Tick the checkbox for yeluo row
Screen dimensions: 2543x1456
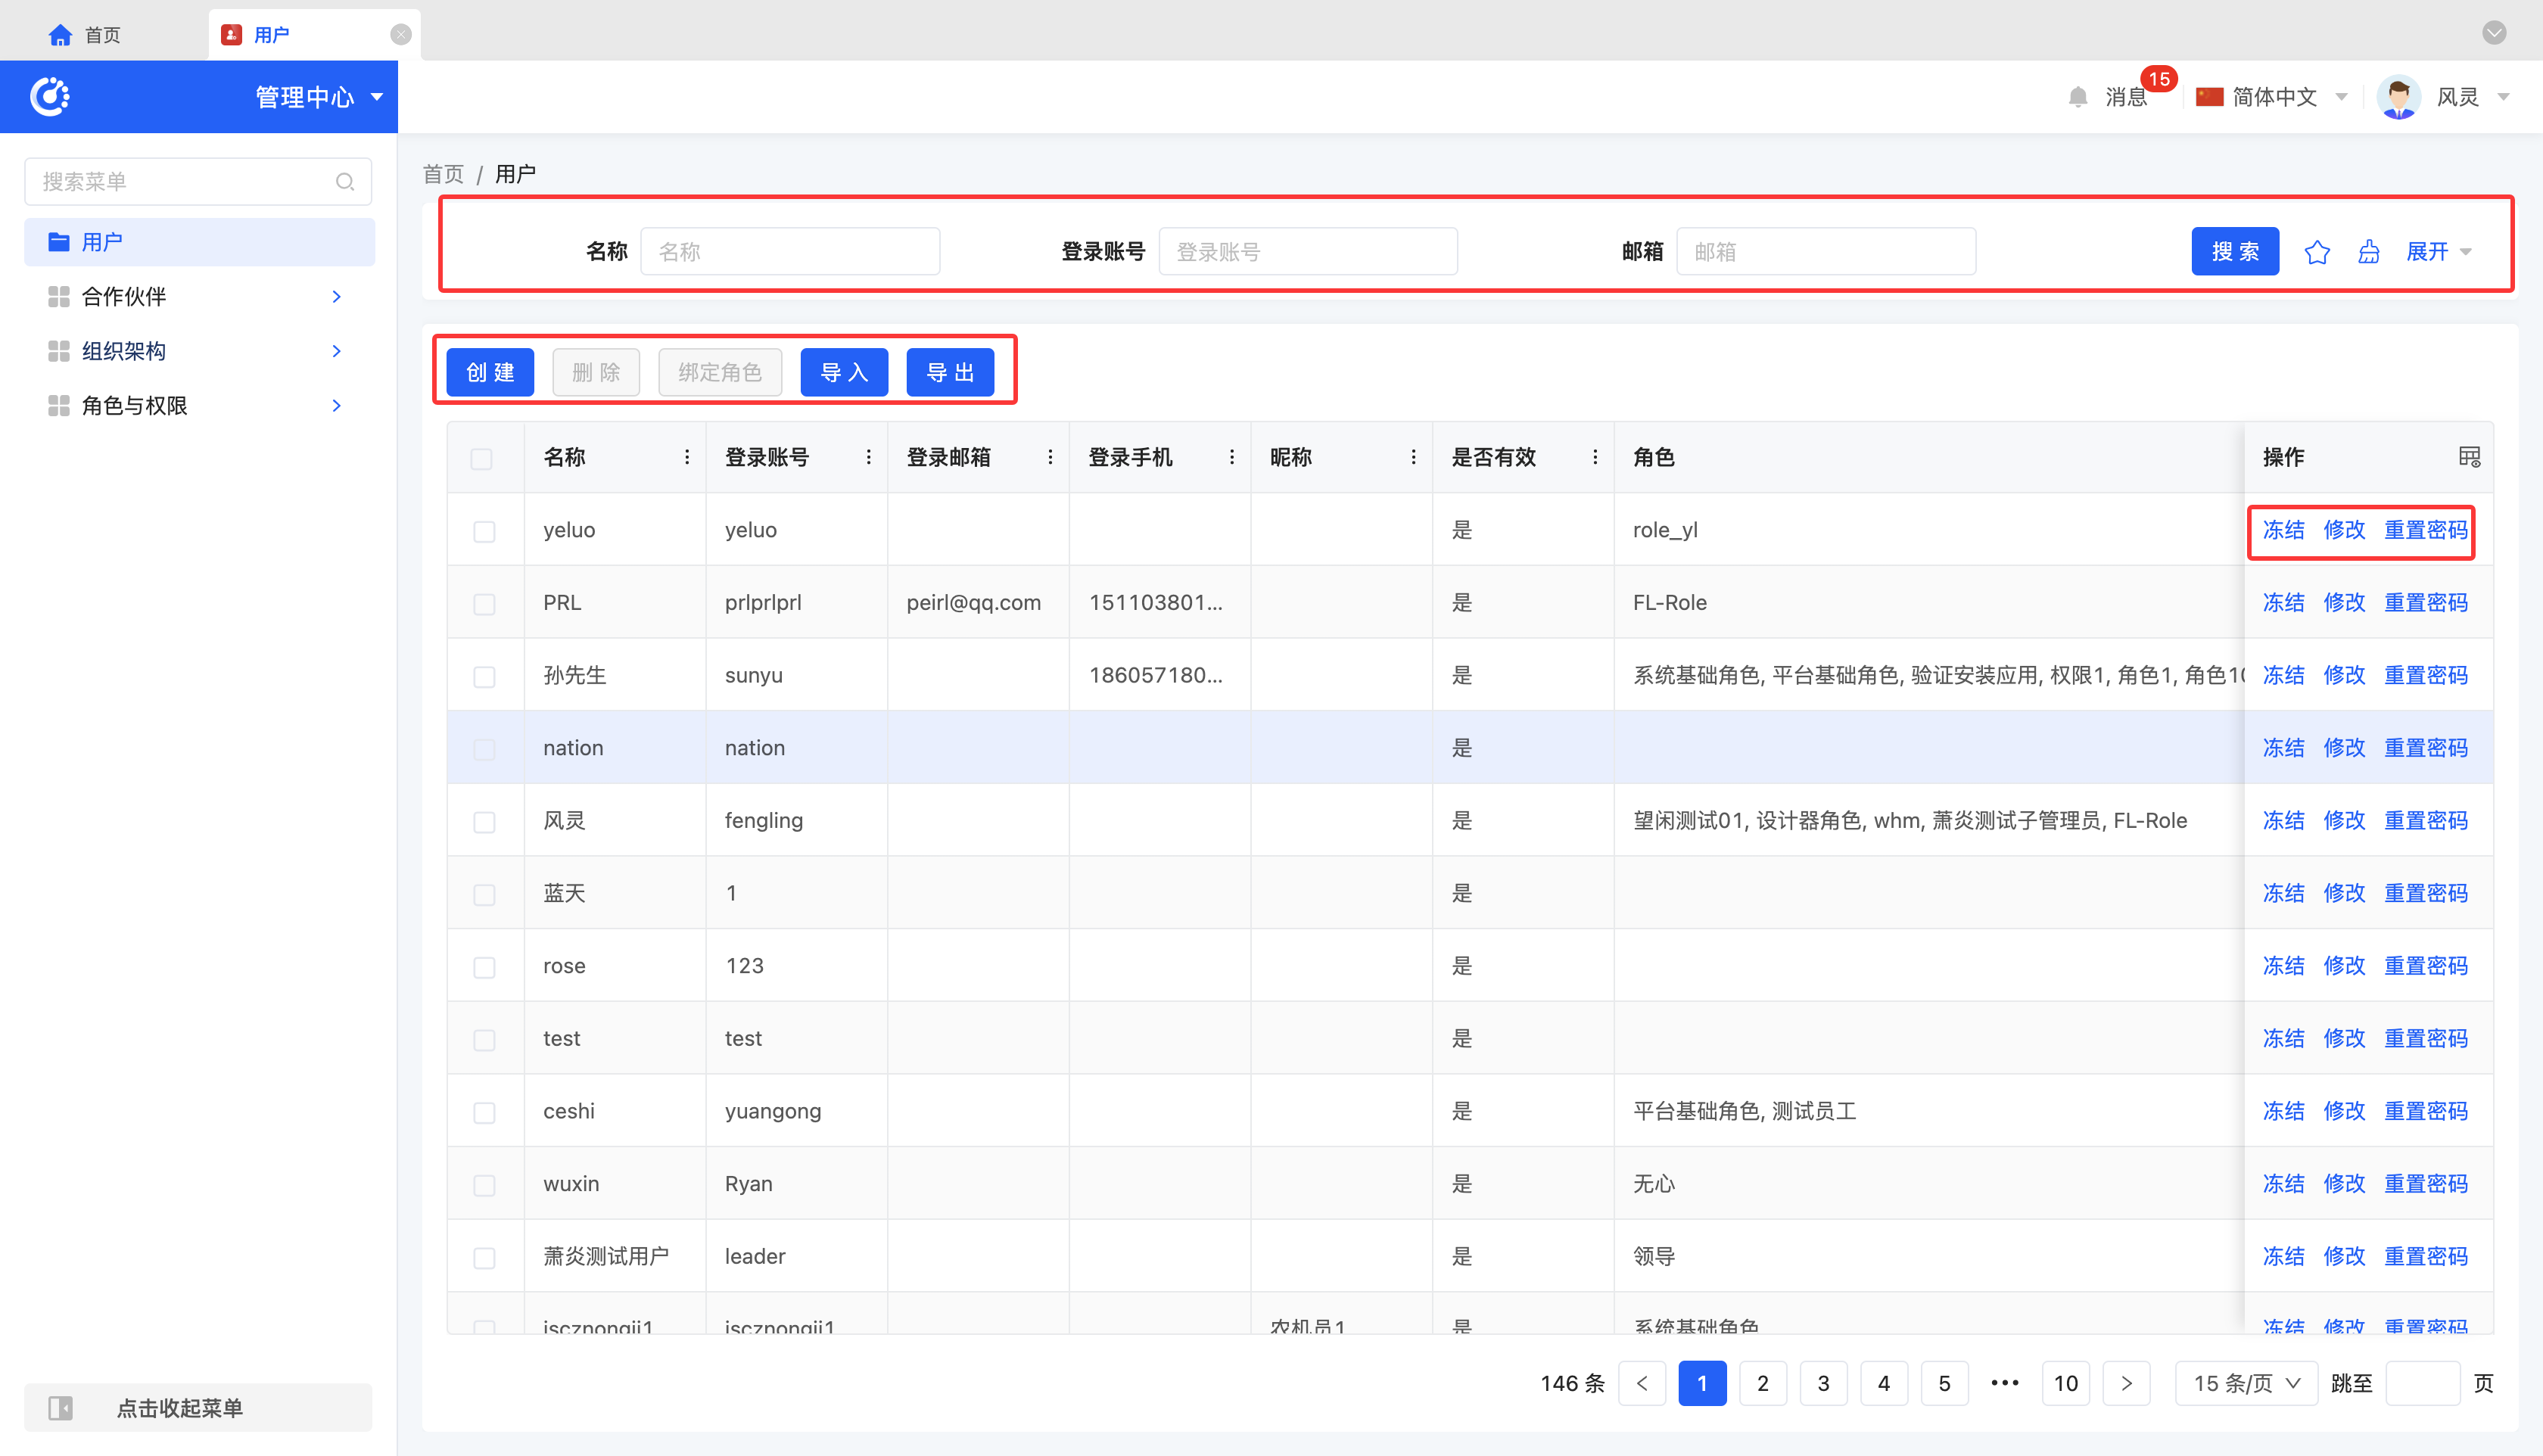pos(484,531)
